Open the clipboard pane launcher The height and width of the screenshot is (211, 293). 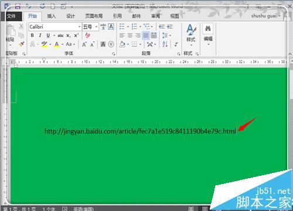pyautogui.click(x=24, y=54)
